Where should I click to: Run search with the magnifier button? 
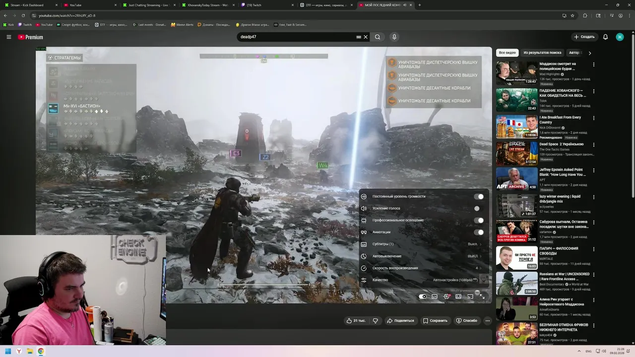(378, 37)
